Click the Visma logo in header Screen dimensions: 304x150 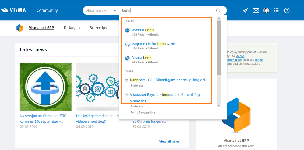pyautogui.click(x=14, y=10)
